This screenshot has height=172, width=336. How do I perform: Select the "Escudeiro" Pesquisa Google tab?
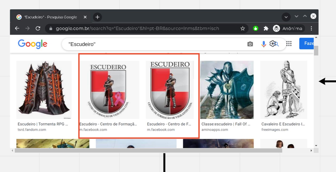50,17
